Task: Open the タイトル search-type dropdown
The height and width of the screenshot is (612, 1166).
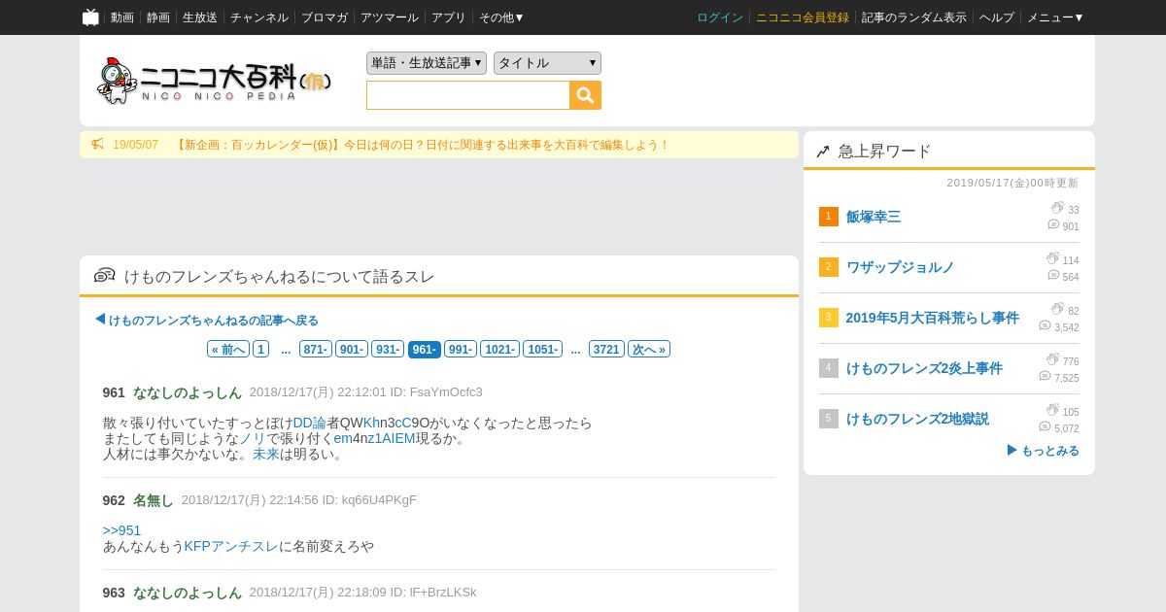Action: tap(547, 63)
